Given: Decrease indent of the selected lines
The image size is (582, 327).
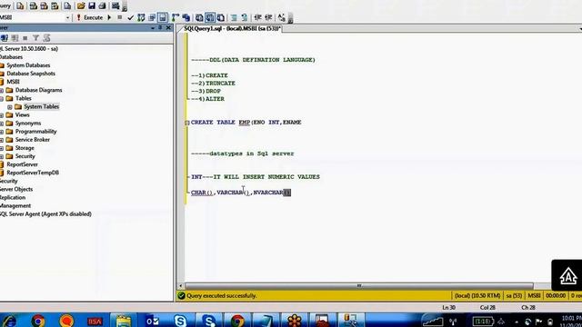Looking at the screenshot, I should pyautogui.click(x=257, y=17).
